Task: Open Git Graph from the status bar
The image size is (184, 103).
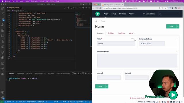Action: pos(41,102)
